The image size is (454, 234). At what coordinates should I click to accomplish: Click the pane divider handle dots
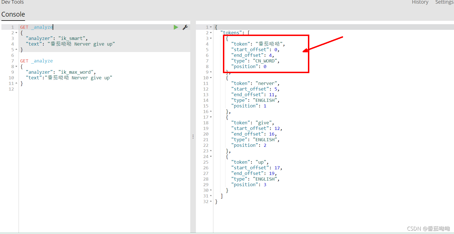193,136
